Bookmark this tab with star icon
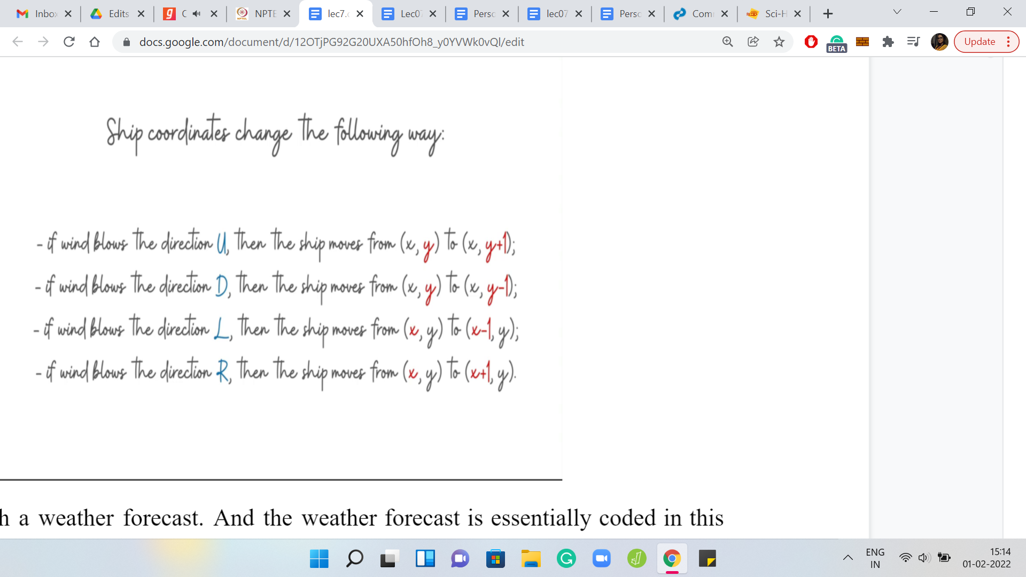The image size is (1026, 577). (779, 42)
